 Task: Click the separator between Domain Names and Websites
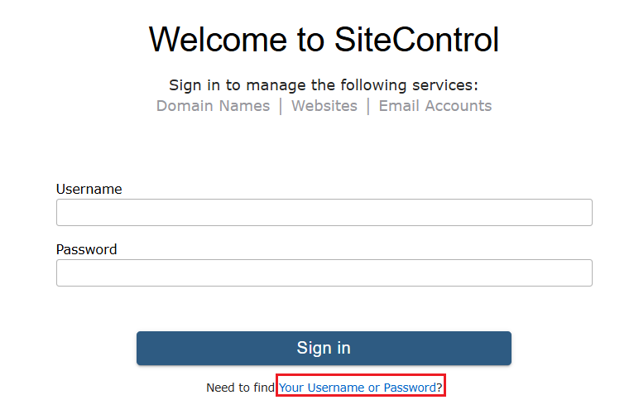pyautogui.click(x=281, y=106)
